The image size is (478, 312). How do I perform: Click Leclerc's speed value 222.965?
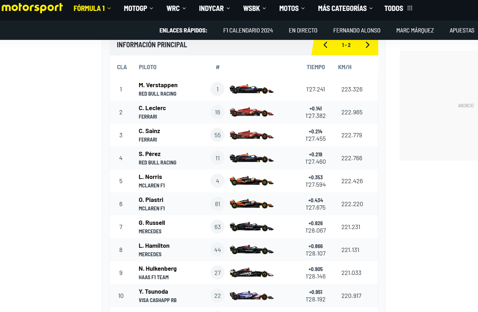(x=352, y=112)
